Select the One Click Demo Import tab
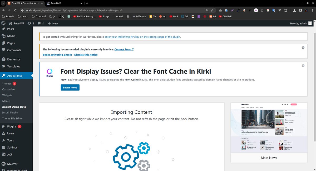 coord(24,3)
